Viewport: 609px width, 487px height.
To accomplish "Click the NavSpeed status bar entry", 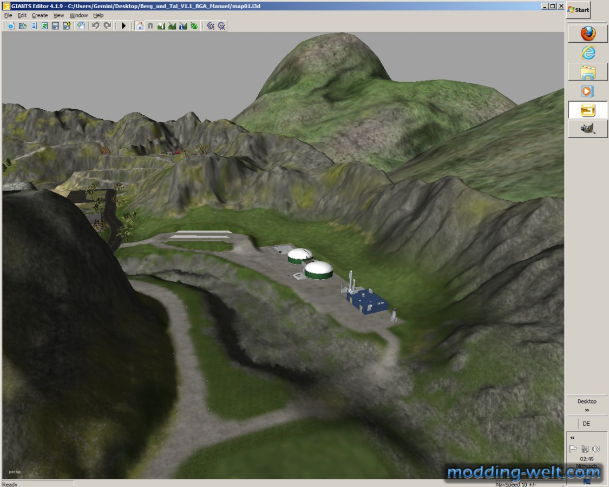I will coord(516,484).
